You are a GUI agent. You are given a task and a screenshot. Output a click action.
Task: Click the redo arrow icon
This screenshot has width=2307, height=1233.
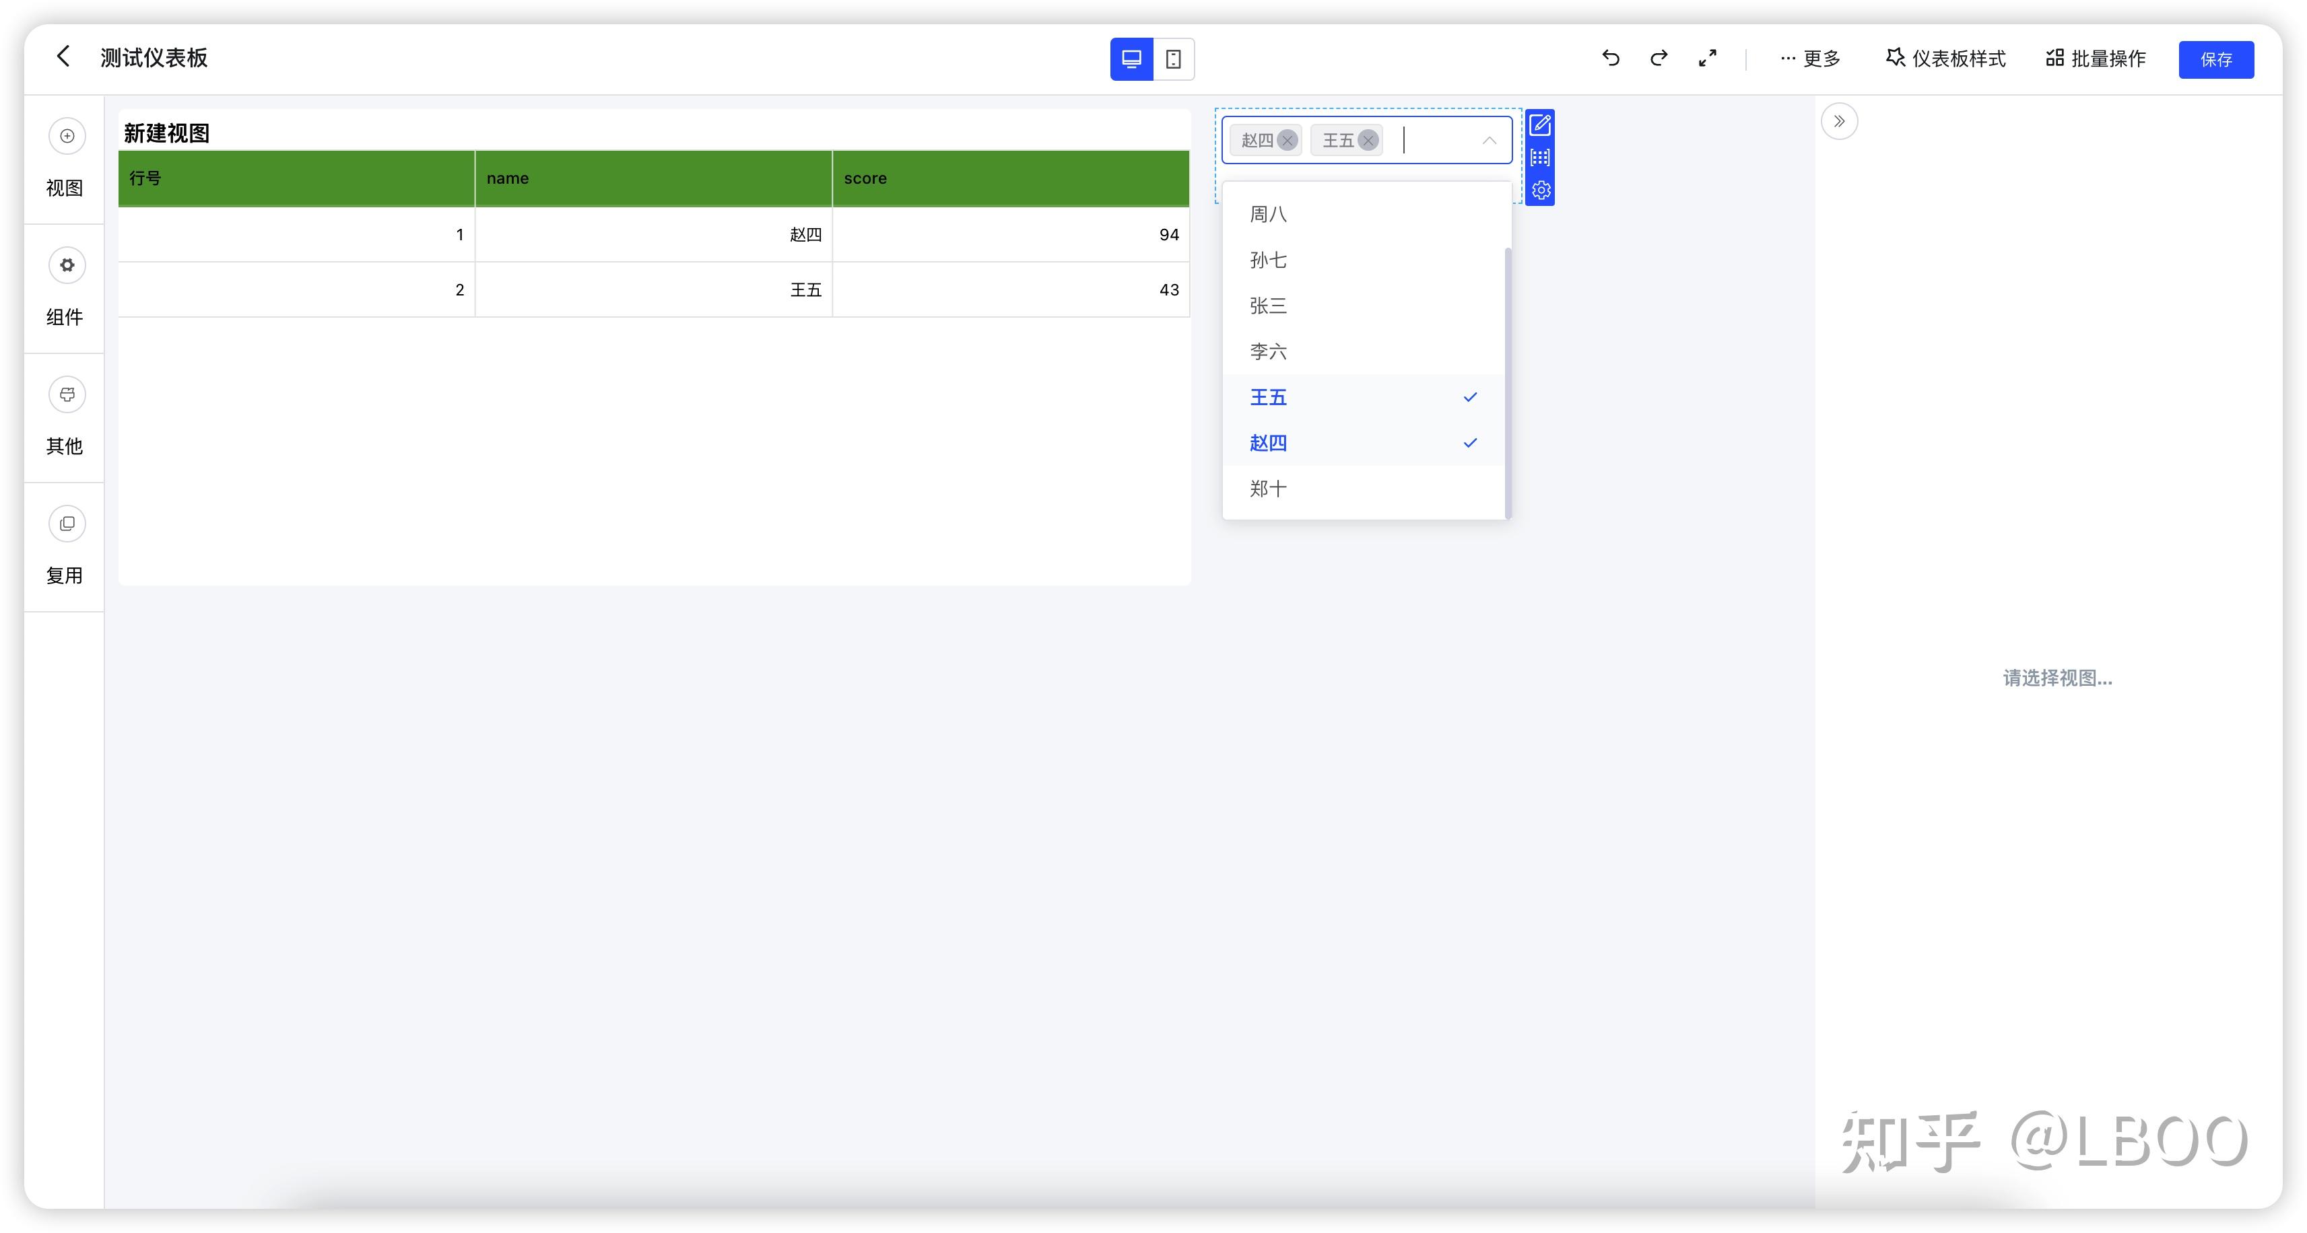[x=1659, y=58]
